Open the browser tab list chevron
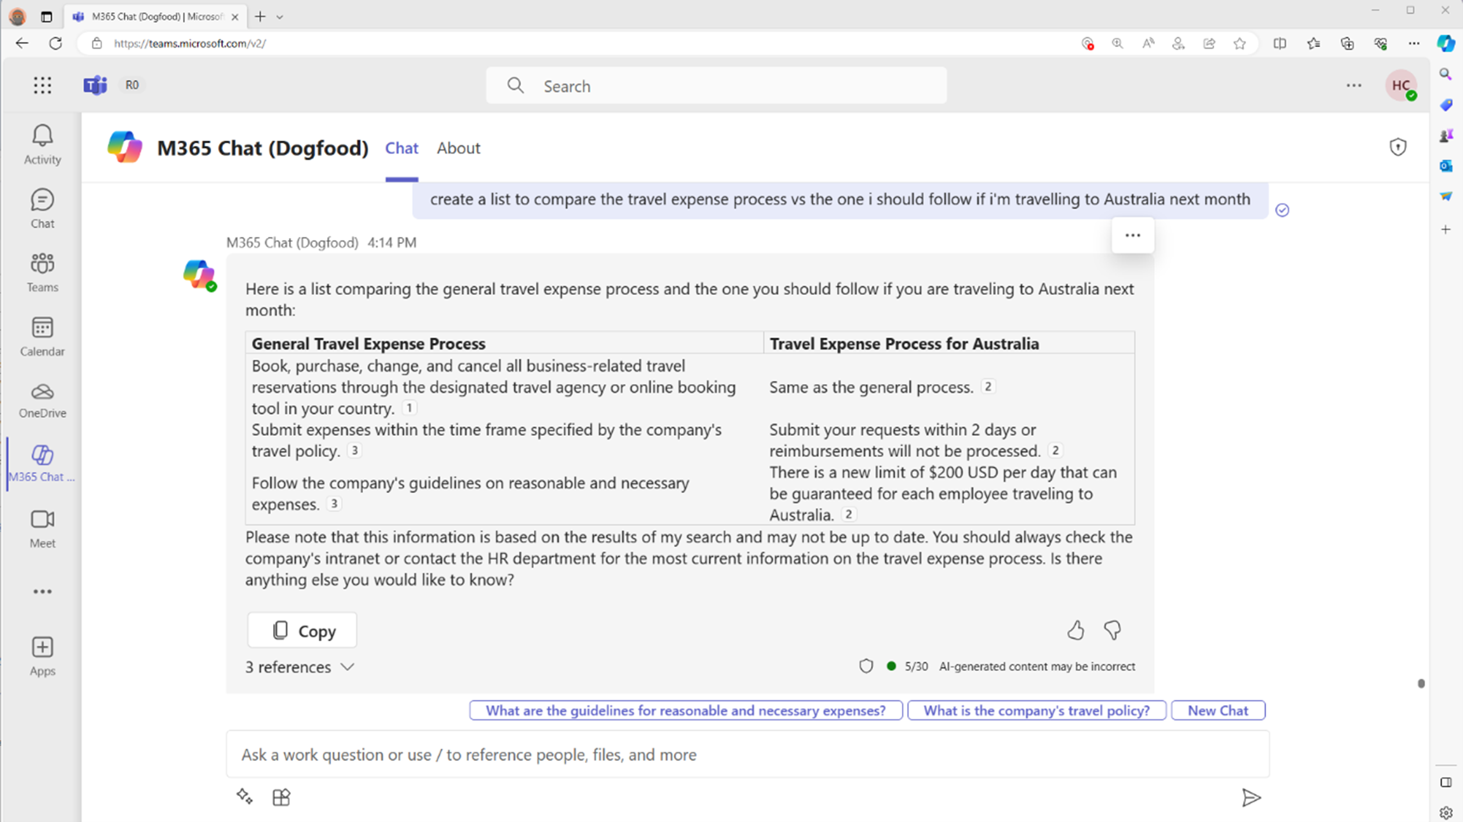1463x822 pixels. coord(280,17)
